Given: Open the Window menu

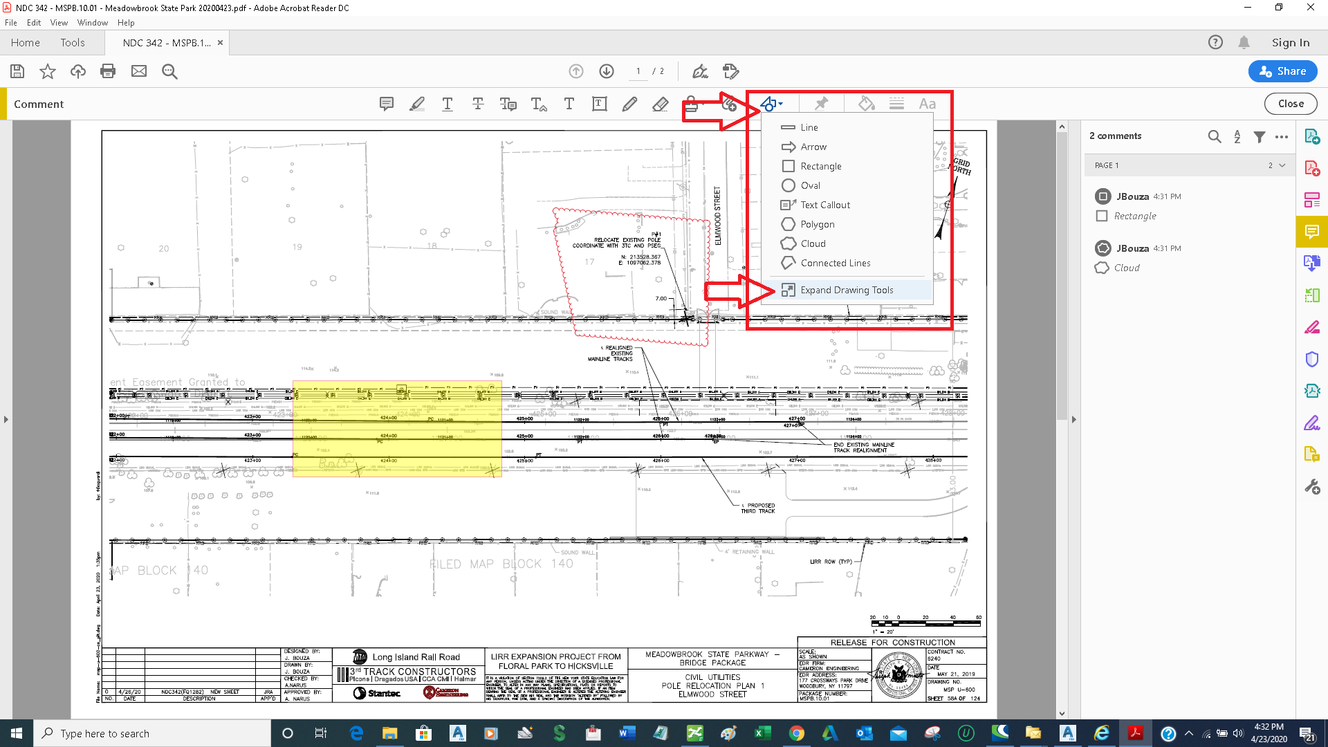Looking at the screenshot, I should tap(92, 22).
